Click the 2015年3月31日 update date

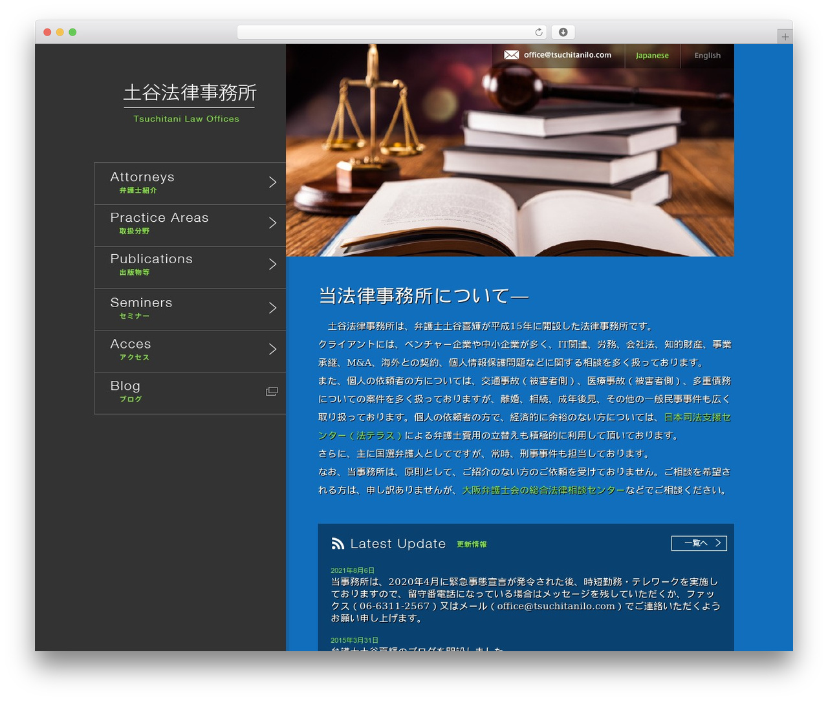click(354, 640)
